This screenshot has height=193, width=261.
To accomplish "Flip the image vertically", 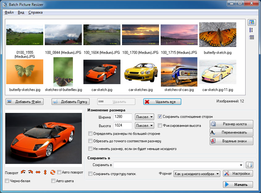I will coord(45,172).
